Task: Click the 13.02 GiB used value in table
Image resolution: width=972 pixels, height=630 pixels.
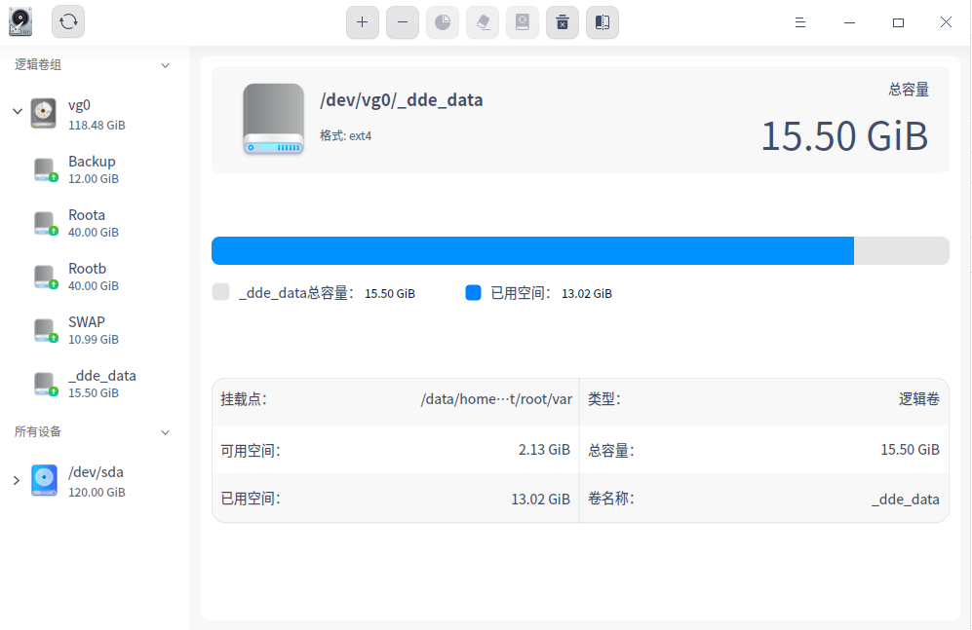Action: [540, 499]
